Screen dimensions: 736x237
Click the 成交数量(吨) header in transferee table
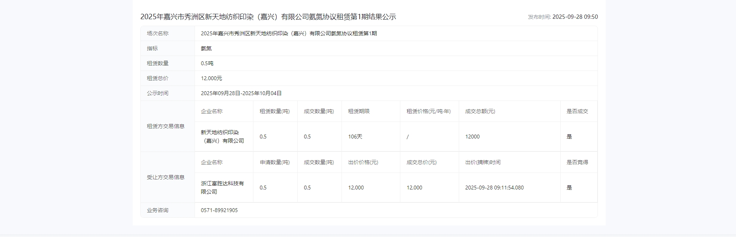319,162
